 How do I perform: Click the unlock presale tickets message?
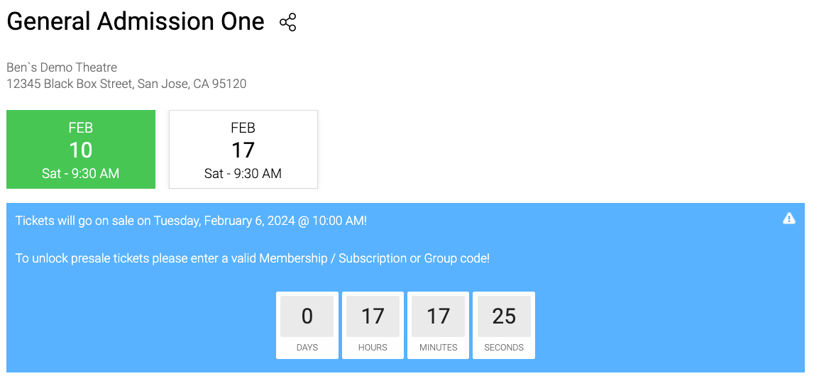point(252,258)
